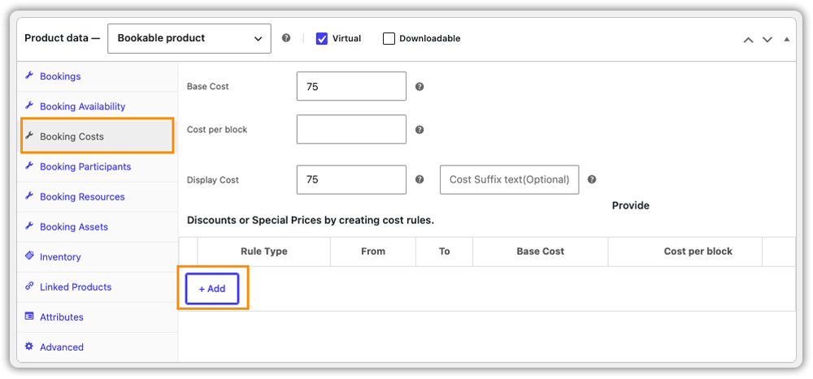Click the tag icon beside Inventory
813x379 pixels.
point(29,256)
